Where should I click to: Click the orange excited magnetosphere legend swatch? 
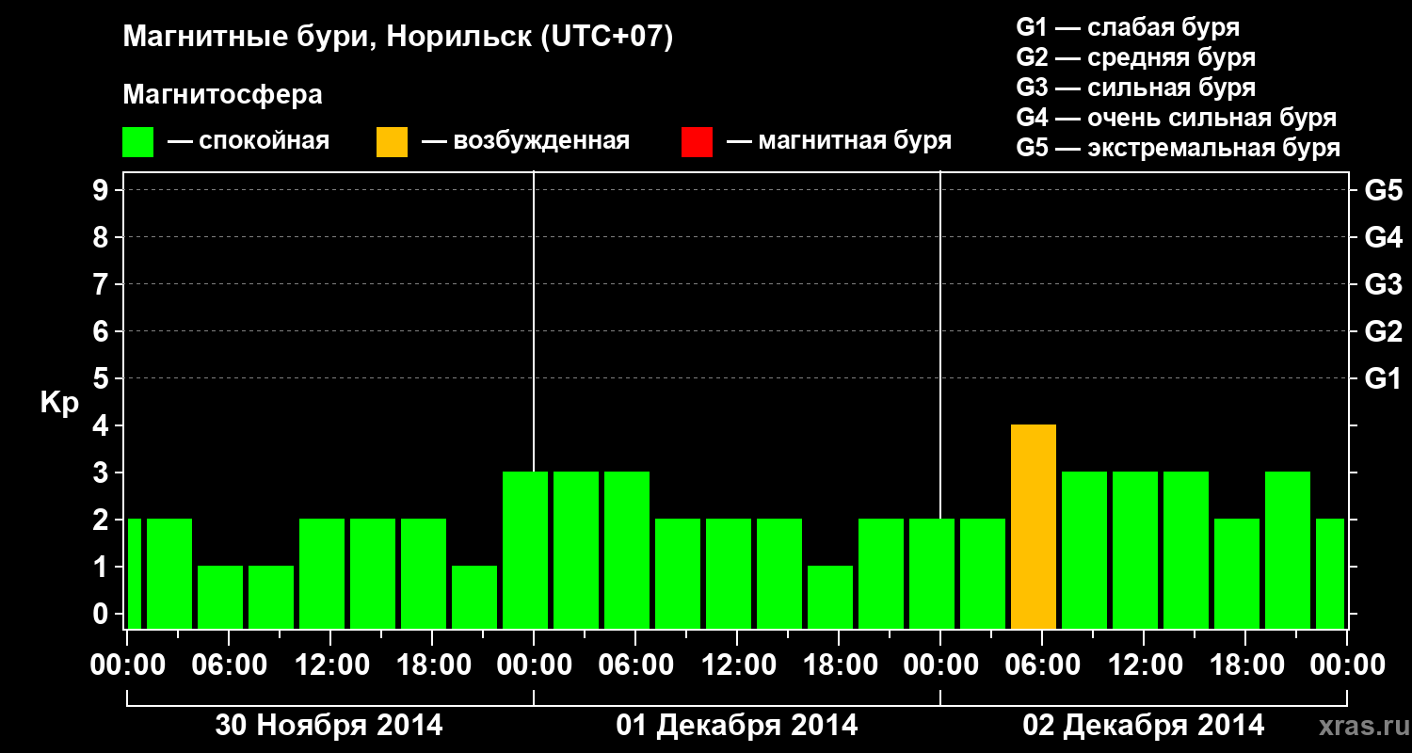tap(393, 142)
